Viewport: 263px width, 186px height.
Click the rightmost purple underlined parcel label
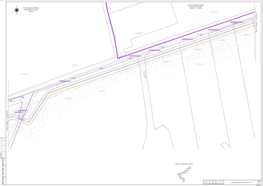click(236, 22)
